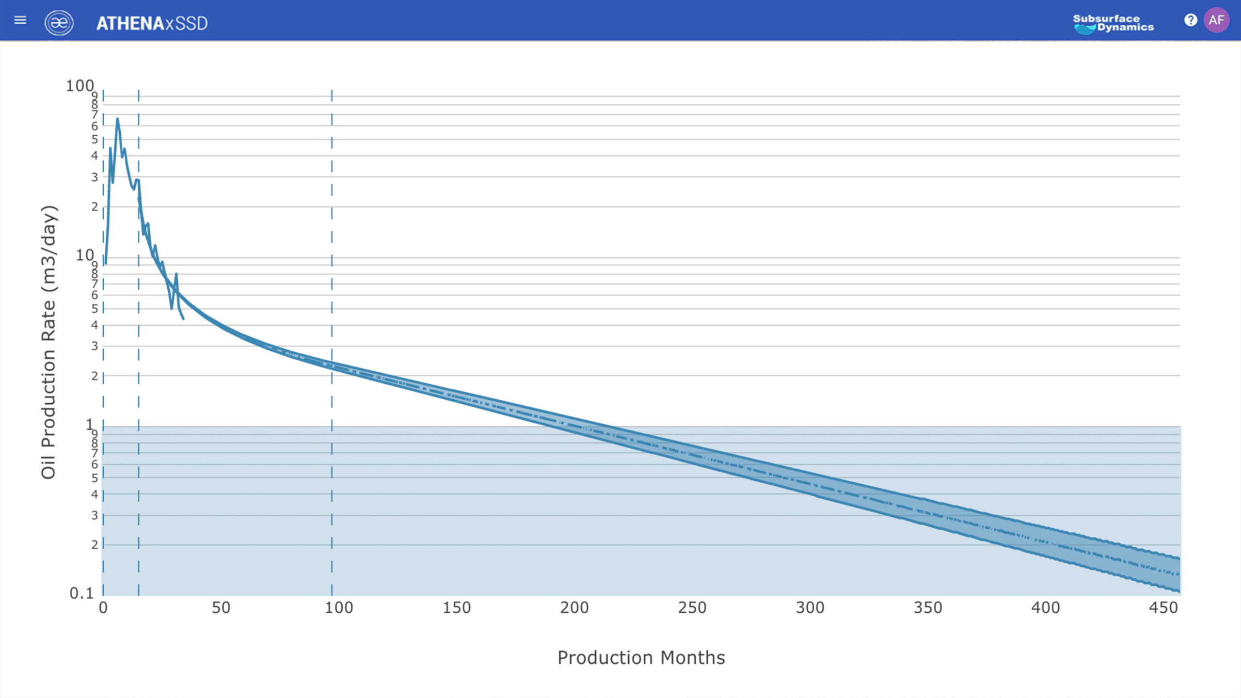Image resolution: width=1241 pixels, height=698 pixels.
Task: Click the ATHENAxSSD title text
Action: [x=152, y=23]
